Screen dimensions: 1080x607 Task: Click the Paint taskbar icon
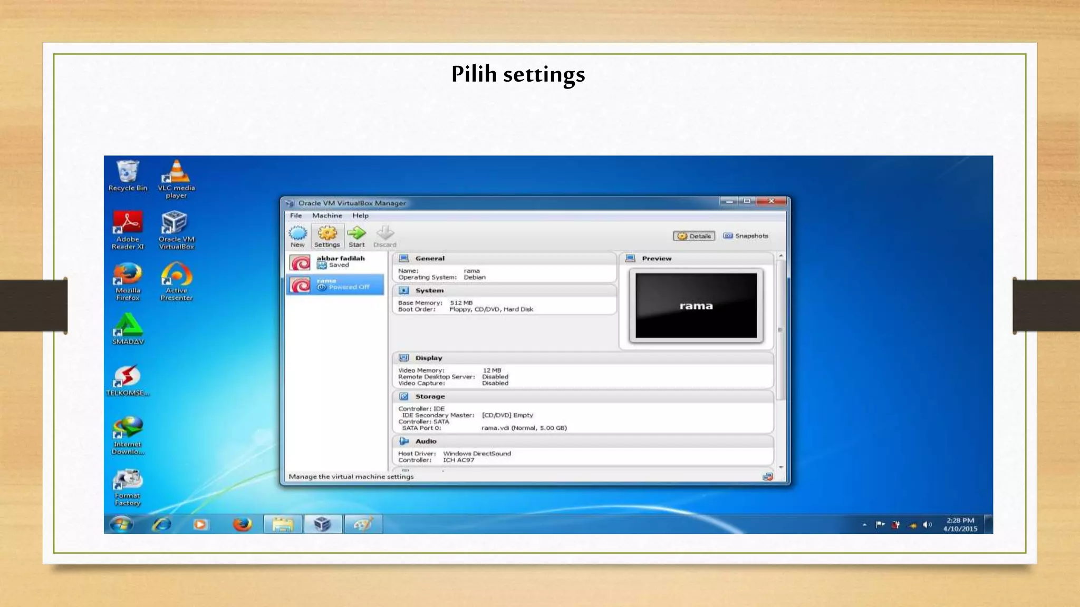363,524
